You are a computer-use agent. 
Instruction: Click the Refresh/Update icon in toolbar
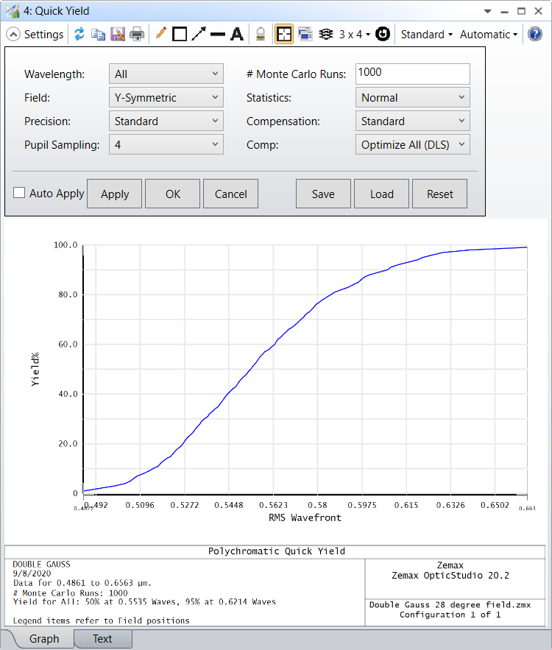(x=79, y=35)
